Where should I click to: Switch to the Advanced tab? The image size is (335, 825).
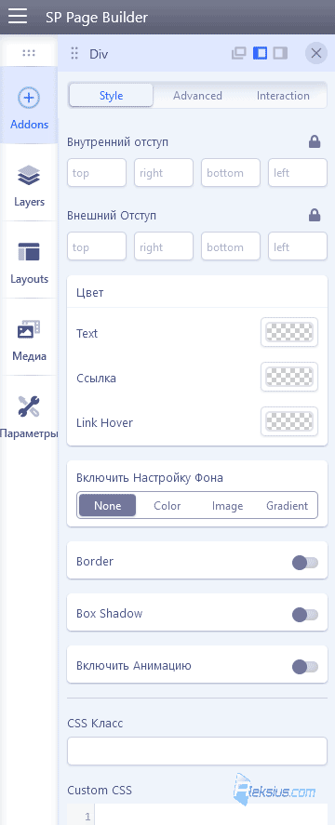click(x=197, y=96)
